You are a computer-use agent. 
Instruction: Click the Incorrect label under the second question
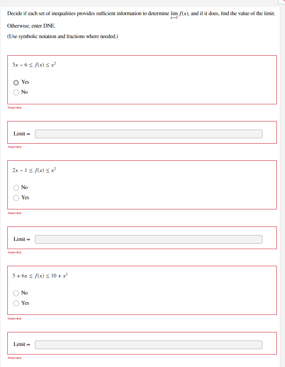(x=14, y=213)
